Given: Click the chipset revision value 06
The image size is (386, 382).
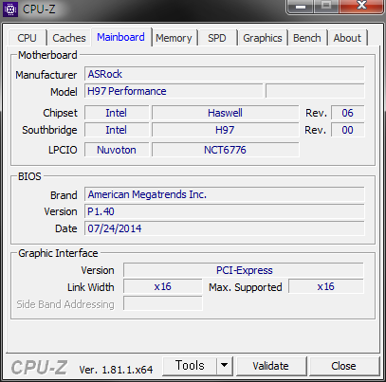Looking at the screenshot, I should click(x=347, y=113).
